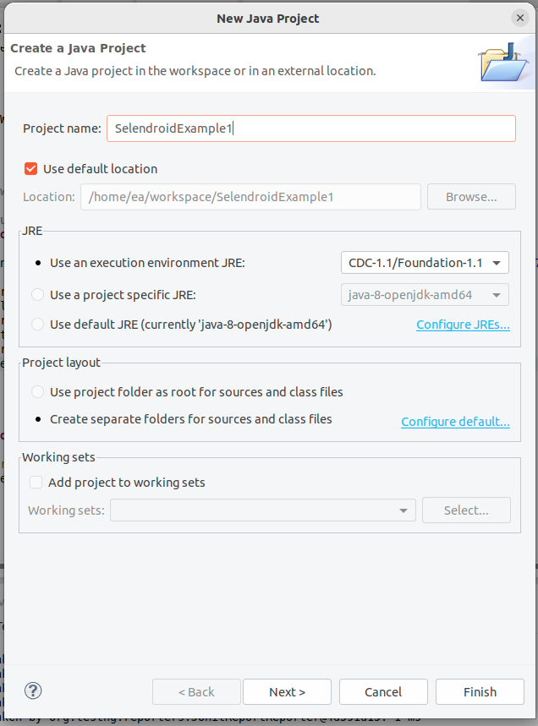
Task: Open the java-8-openjdk-amd64 JRE dropdown
Action: [x=425, y=294]
